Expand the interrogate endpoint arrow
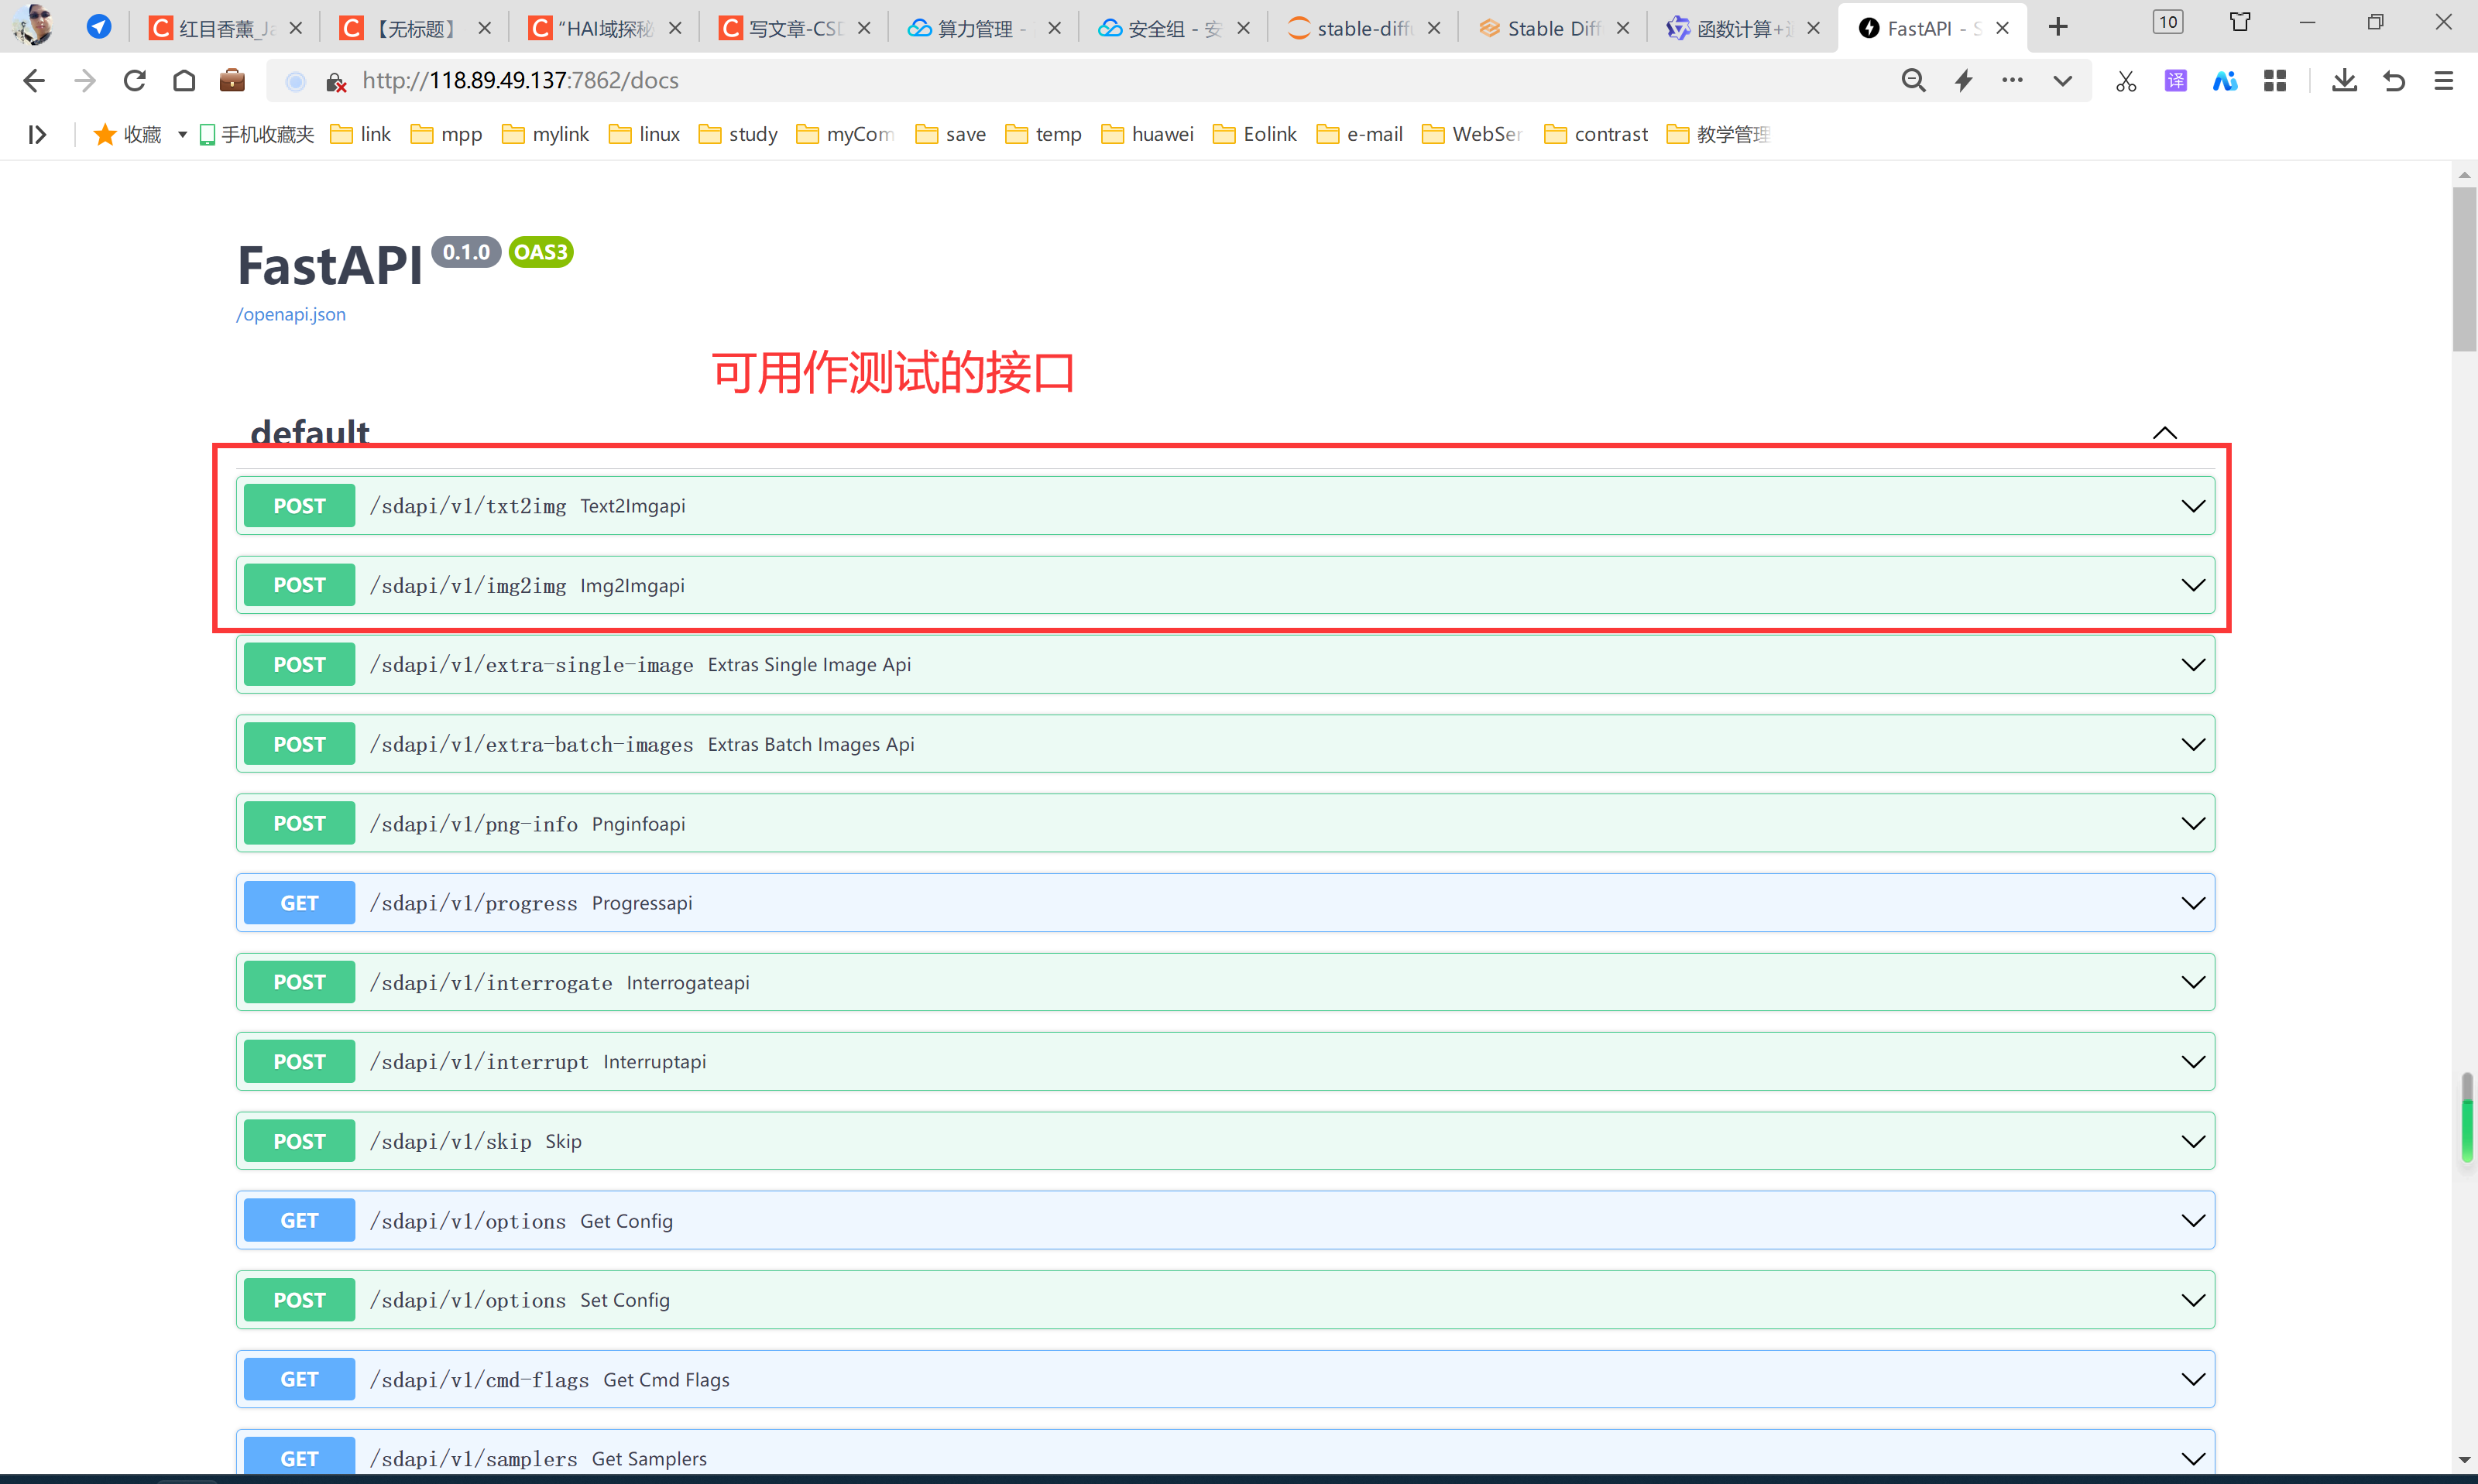 pos(2192,982)
